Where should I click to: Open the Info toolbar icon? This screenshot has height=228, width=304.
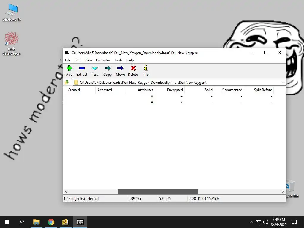(145, 71)
